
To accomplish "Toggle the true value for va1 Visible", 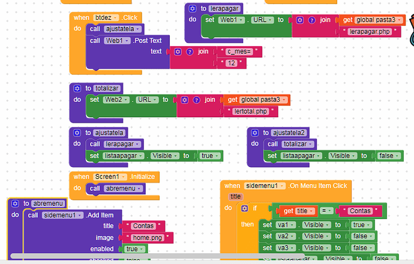I will coord(361,225).
